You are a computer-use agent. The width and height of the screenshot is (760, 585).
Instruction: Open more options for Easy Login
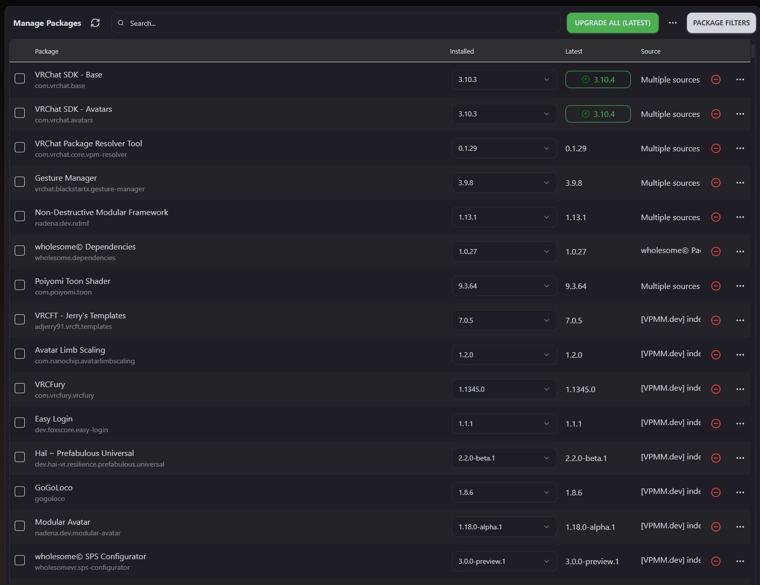coord(740,424)
